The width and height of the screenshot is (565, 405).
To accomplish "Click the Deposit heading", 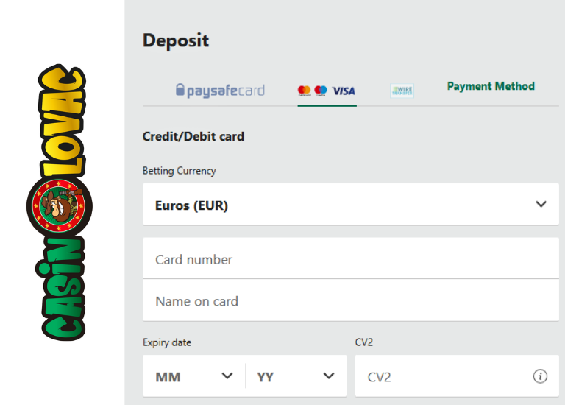I will coord(176,40).
